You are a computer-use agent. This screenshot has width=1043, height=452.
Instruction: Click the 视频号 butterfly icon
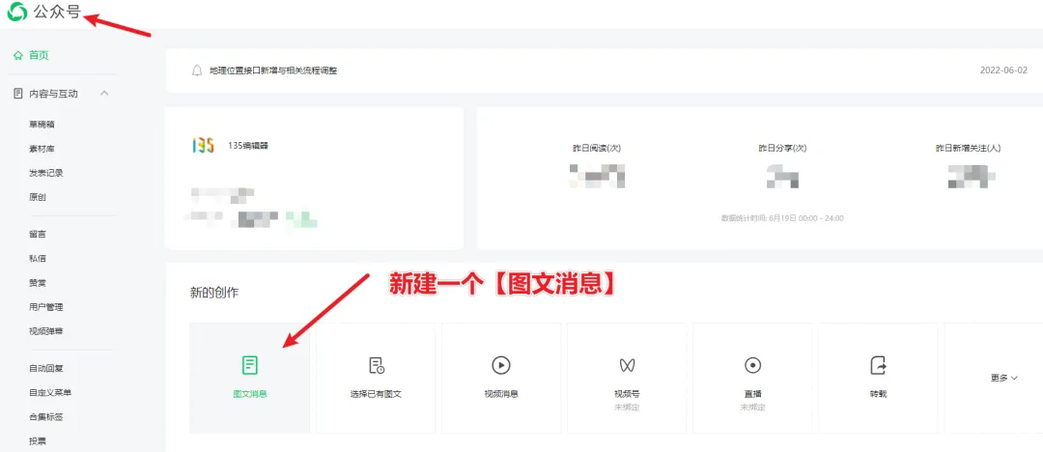[627, 365]
